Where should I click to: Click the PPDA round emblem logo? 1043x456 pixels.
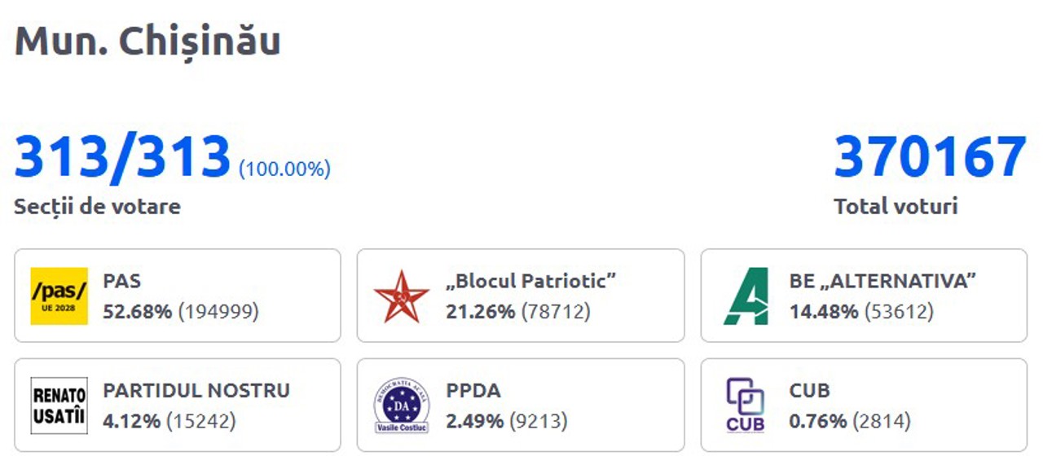[401, 406]
